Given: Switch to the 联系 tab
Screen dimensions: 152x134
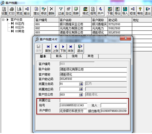Looking at the screenshot, I should [x=59, y=56].
